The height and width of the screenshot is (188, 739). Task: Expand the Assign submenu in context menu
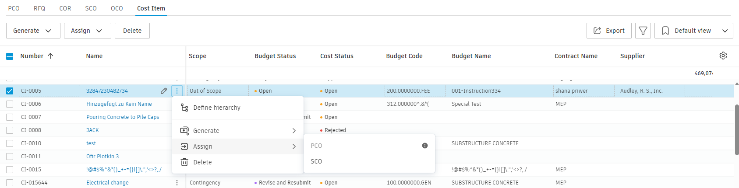tap(238, 146)
